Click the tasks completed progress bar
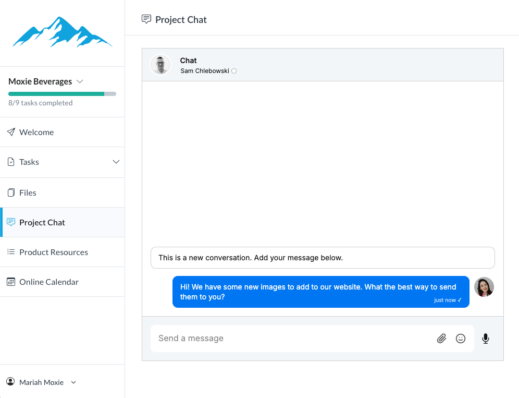The width and height of the screenshot is (519, 398). pos(62,94)
